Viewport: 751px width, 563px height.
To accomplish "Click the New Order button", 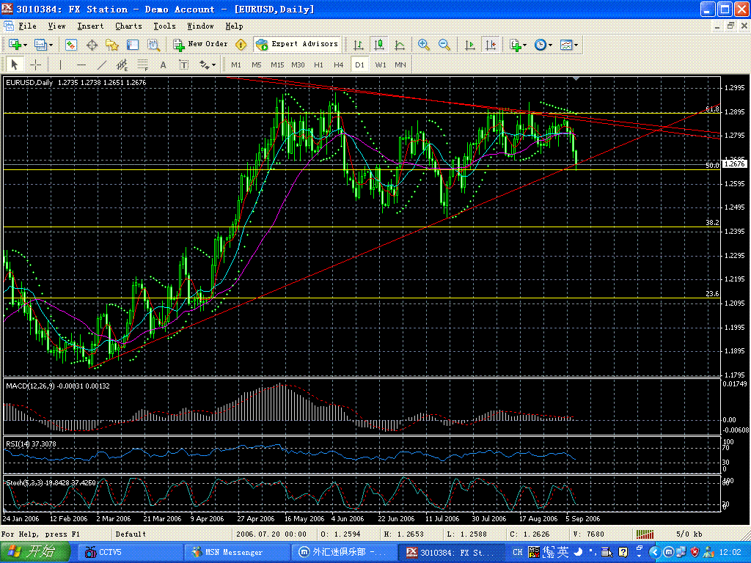I will [200, 45].
